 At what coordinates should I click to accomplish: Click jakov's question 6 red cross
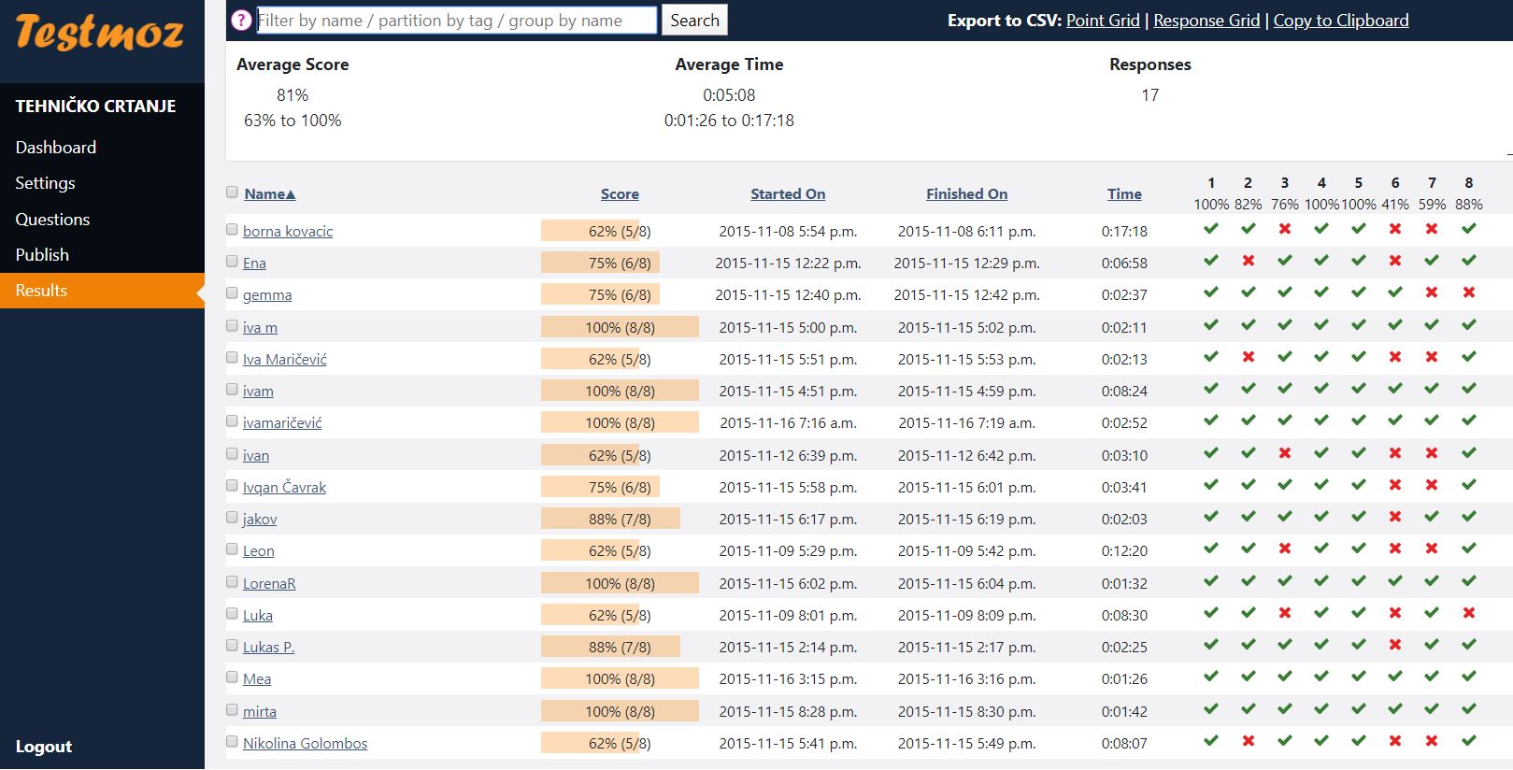(1395, 517)
